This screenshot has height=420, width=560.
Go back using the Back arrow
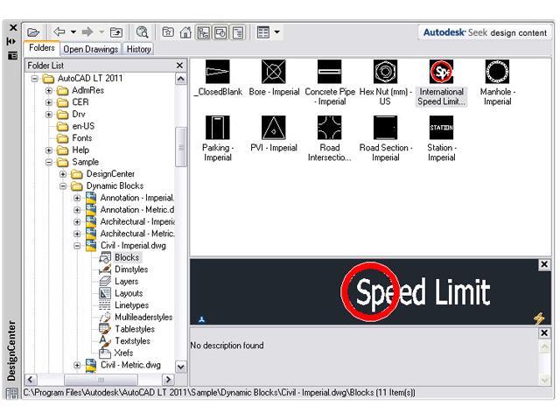point(59,32)
